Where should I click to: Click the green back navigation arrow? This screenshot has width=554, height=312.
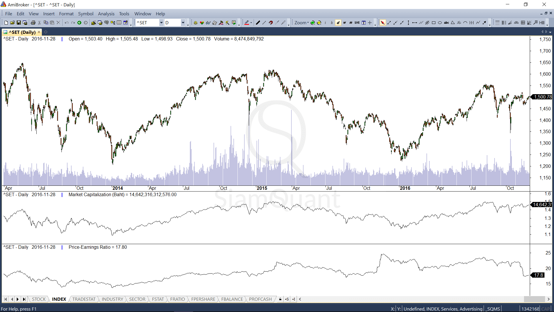pyautogui.click(x=79, y=23)
